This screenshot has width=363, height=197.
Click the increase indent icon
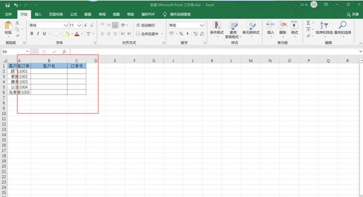tap(129, 34)
